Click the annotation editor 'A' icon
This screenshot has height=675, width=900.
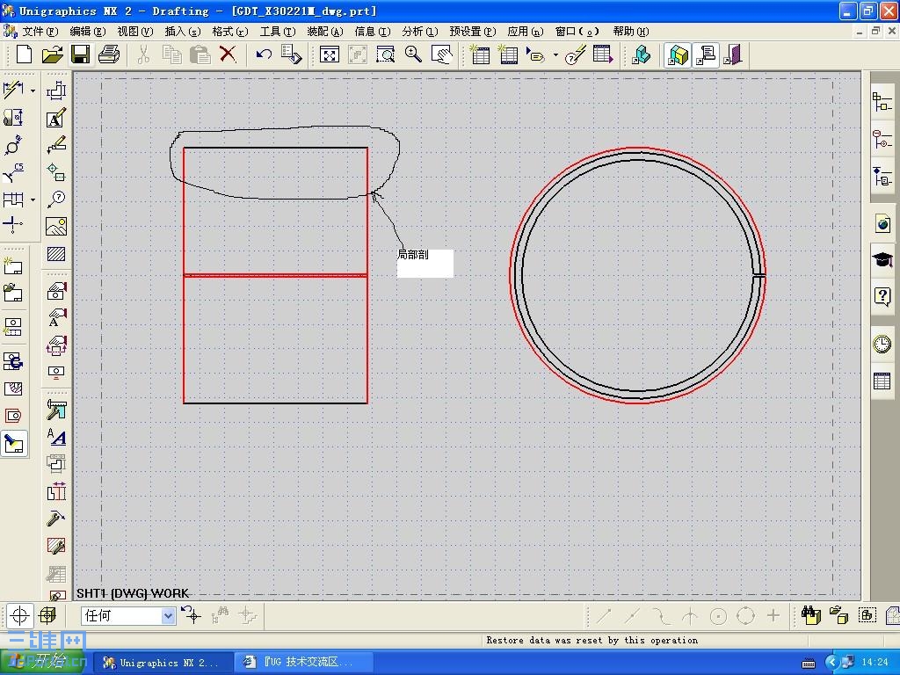click(55, 119)
